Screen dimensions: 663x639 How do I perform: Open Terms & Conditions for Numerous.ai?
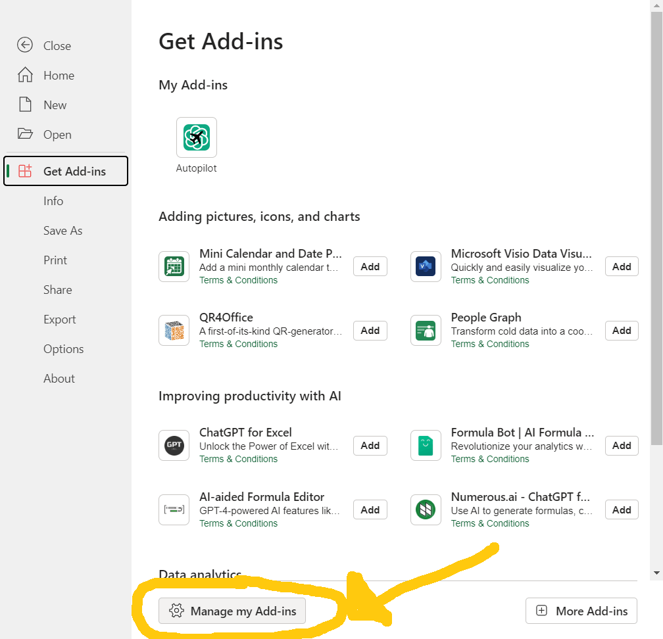(490, 523)
